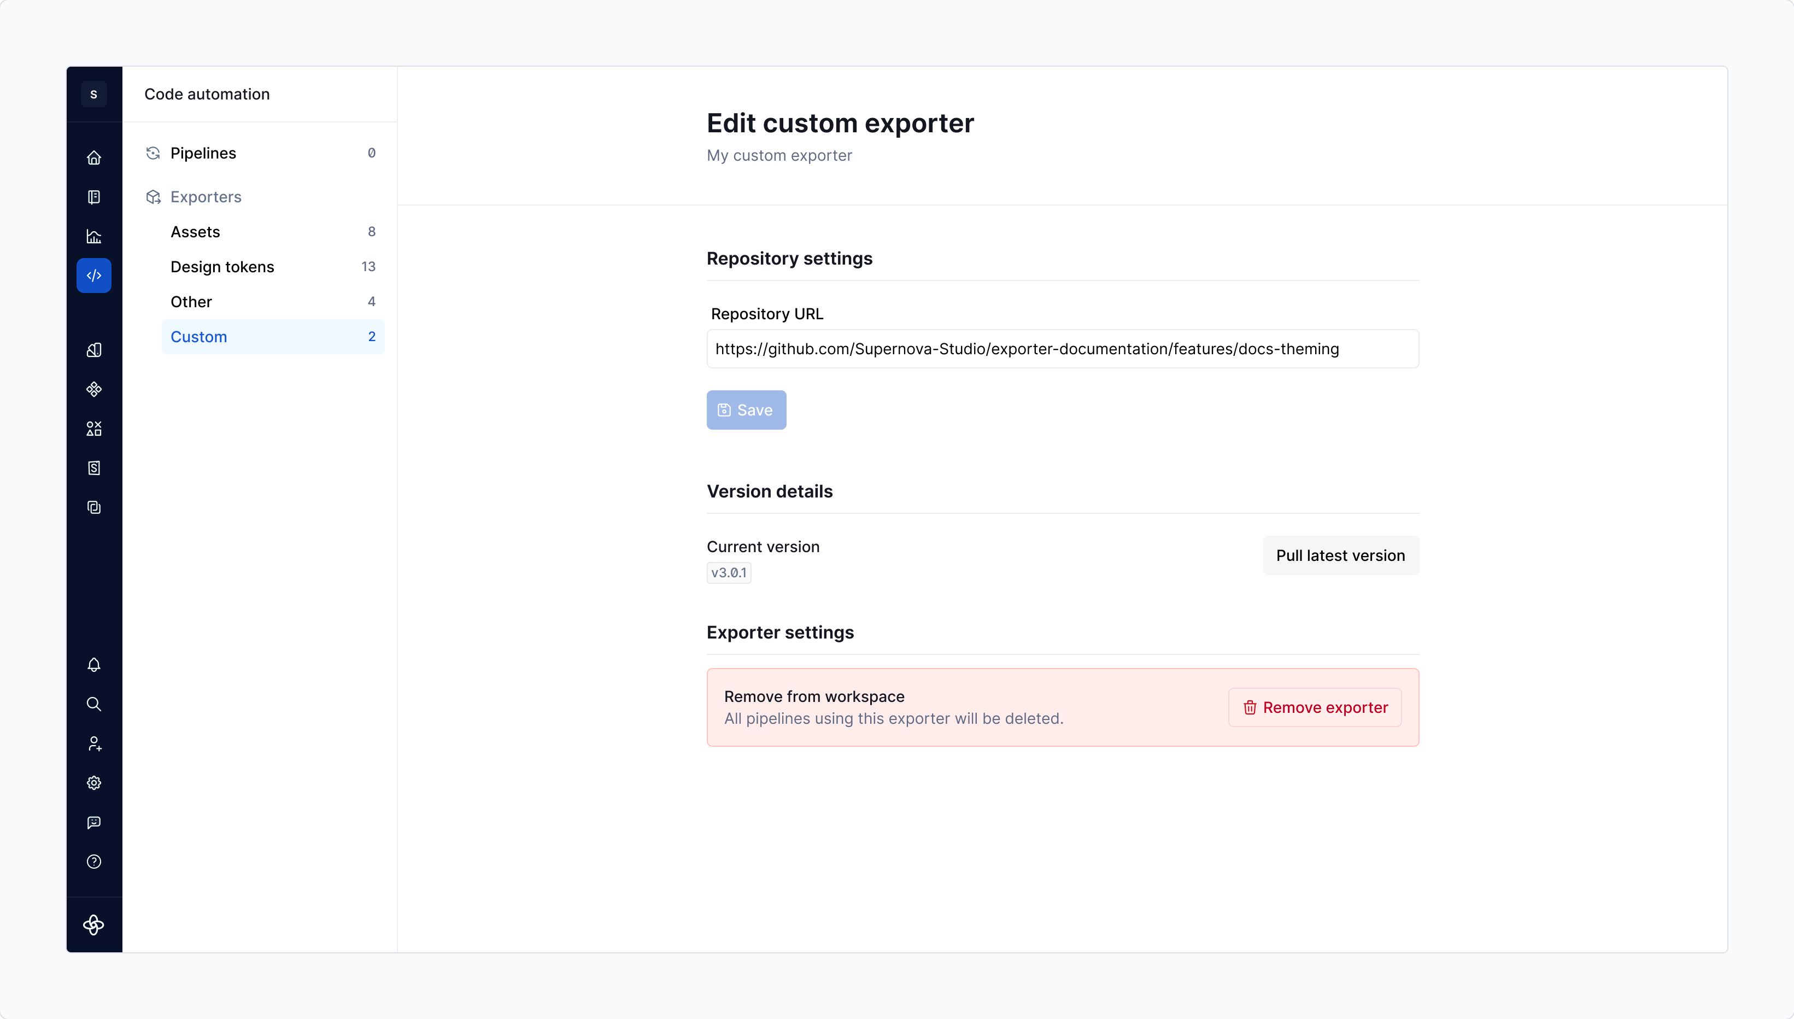
Task: Select the Code automation icon
Action: pyautogui.click(x=94, y=275)
